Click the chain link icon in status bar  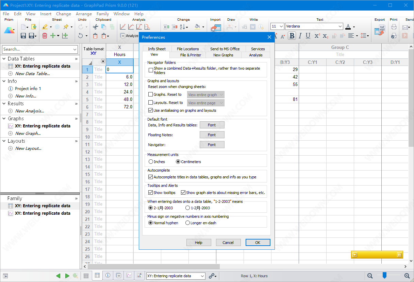pyautogui.click(x=212, y=276)
